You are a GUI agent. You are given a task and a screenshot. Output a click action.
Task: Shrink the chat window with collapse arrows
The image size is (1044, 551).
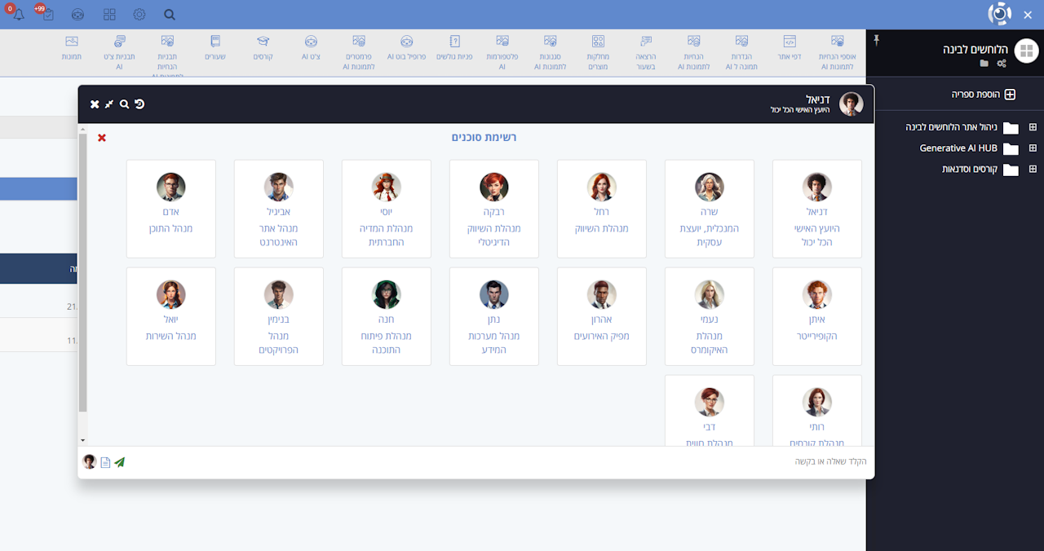pos(109,104)
